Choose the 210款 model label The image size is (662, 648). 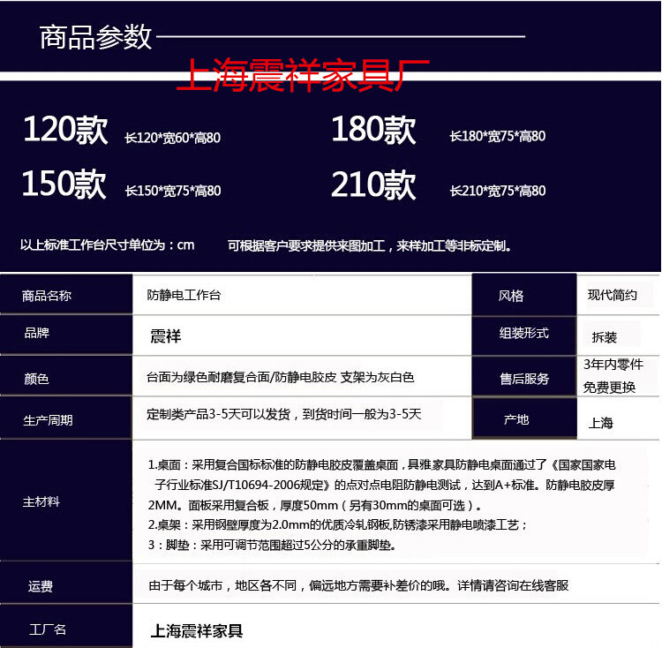coord(373,185)
